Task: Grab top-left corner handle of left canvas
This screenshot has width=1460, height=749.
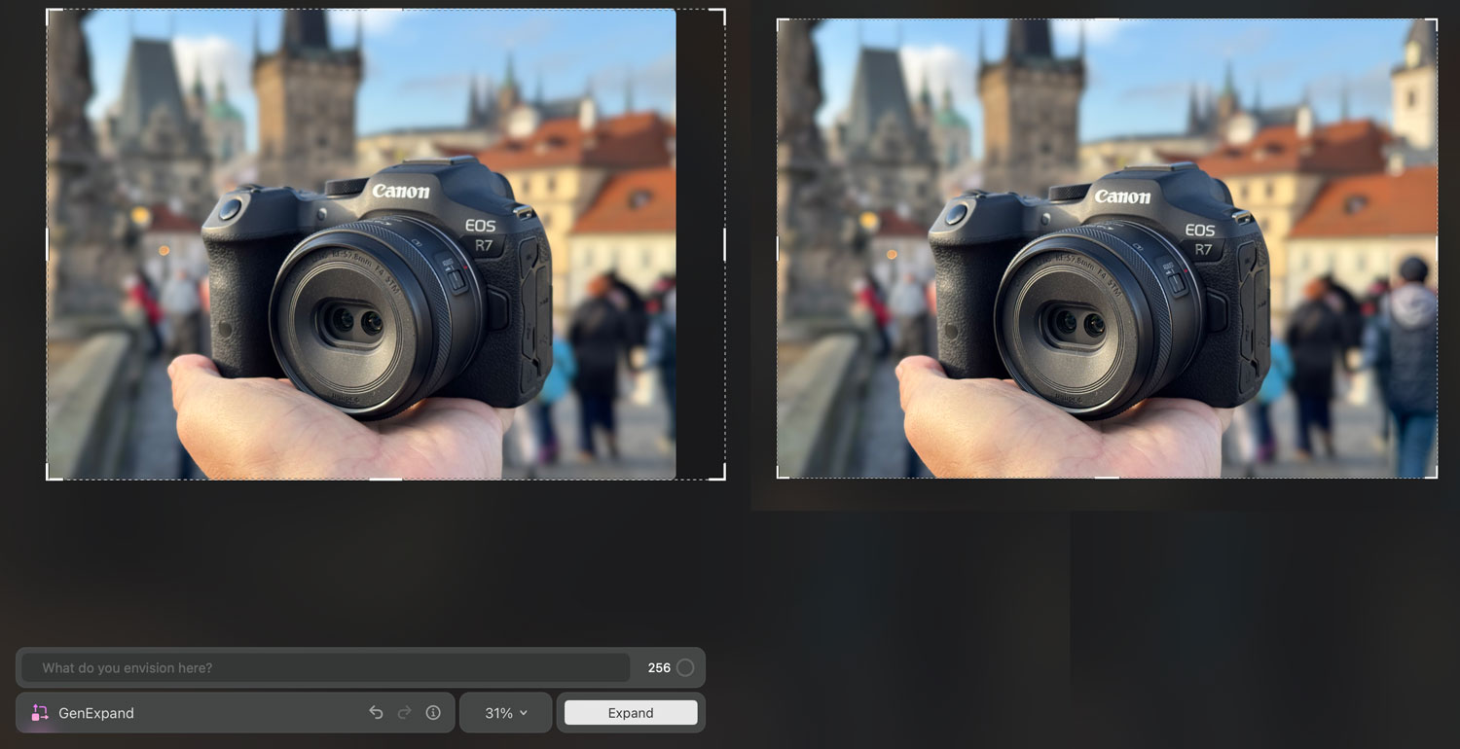Action: point(48,11)
